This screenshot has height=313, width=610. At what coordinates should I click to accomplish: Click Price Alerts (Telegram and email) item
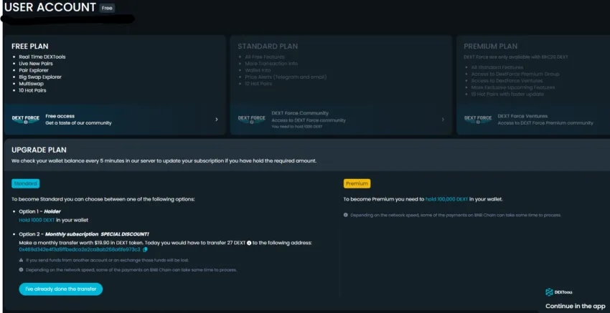click(x=286, y=77)
